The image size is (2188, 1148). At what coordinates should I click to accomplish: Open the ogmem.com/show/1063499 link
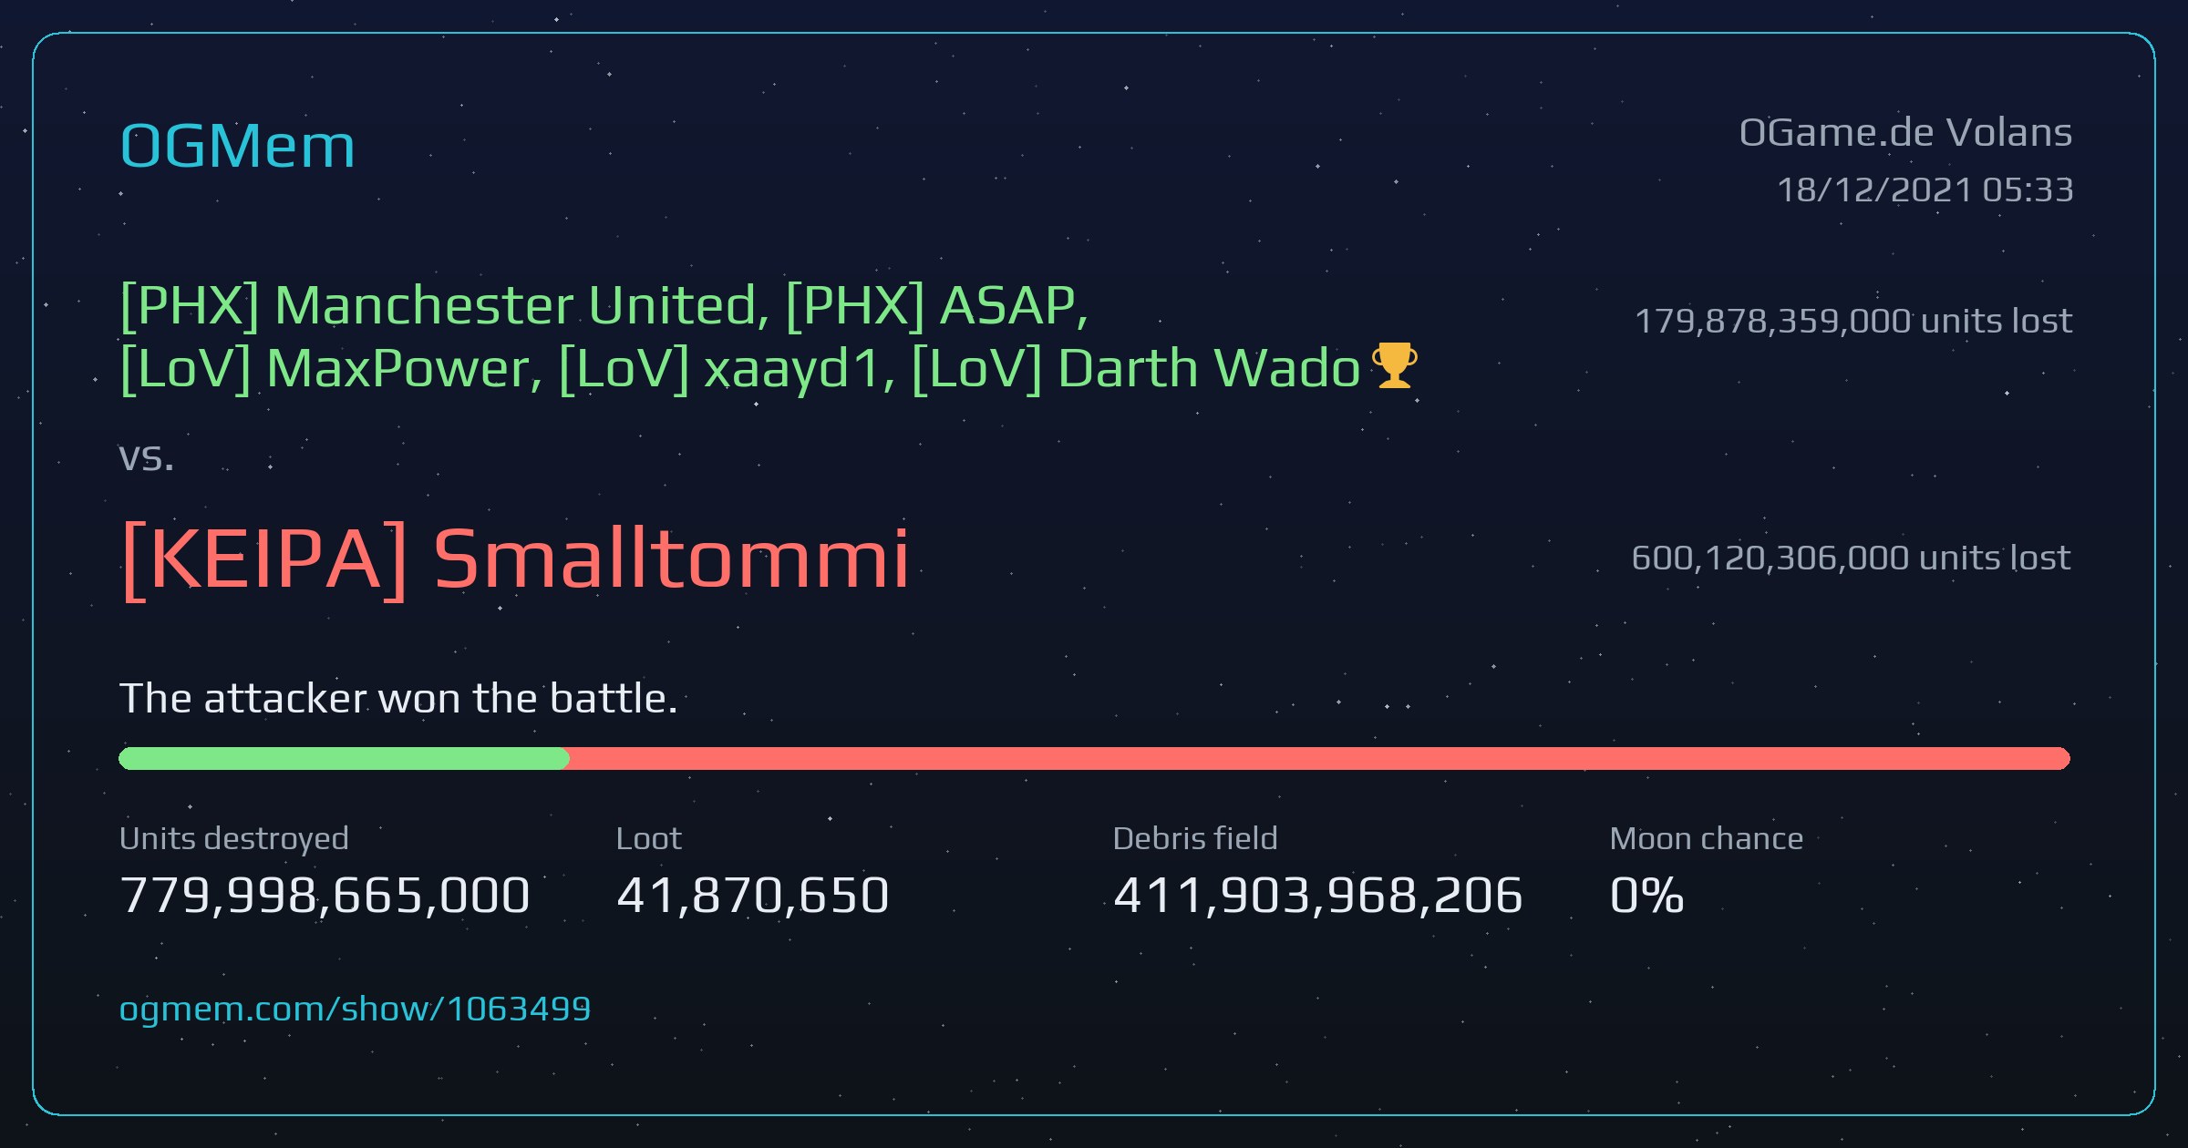point(355,1009)
